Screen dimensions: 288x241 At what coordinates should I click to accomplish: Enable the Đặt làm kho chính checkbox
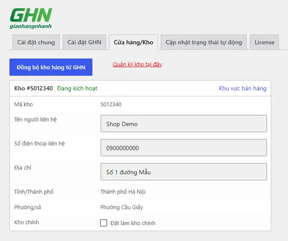click(x=104, y=223)
